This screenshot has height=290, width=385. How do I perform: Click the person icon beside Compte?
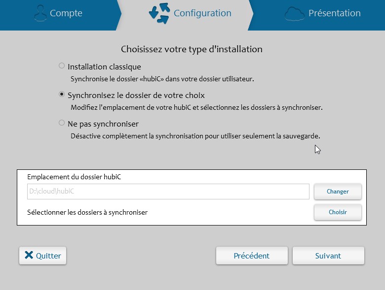(x=40, y=13)
